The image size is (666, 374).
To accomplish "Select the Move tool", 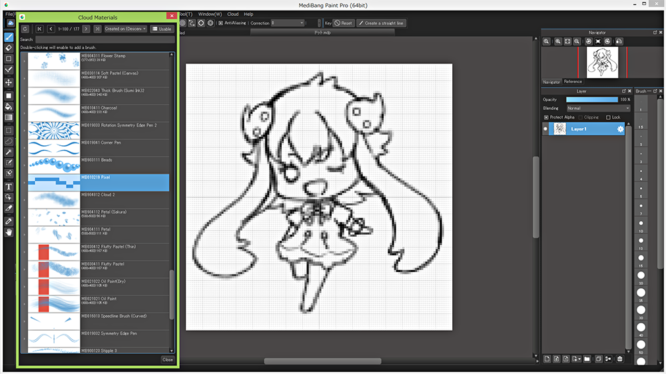I will [x=9, y=83].
